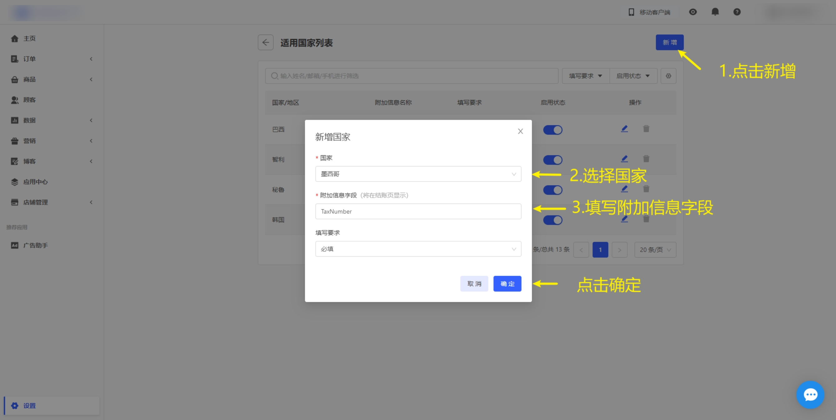Toggle the 巴西 enable status switch

point(553,130)
